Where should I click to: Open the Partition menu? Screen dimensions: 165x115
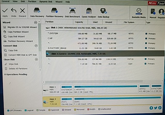pos(32,2)
